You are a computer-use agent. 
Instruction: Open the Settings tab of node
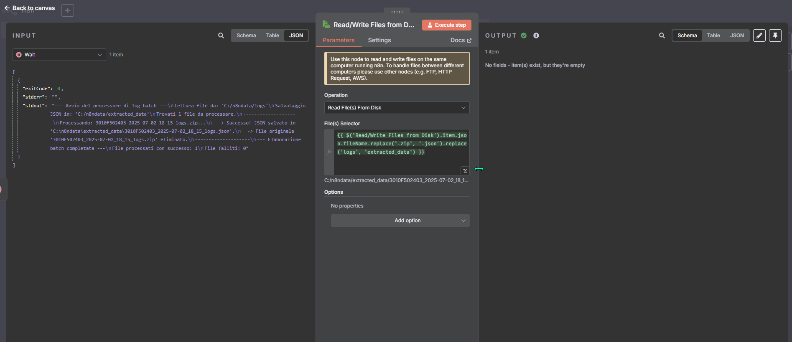tap(379, 40)
